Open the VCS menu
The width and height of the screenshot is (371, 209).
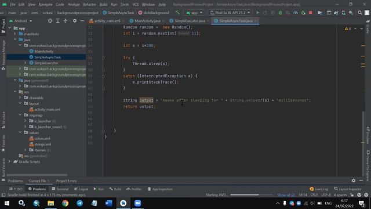point(136,4)
